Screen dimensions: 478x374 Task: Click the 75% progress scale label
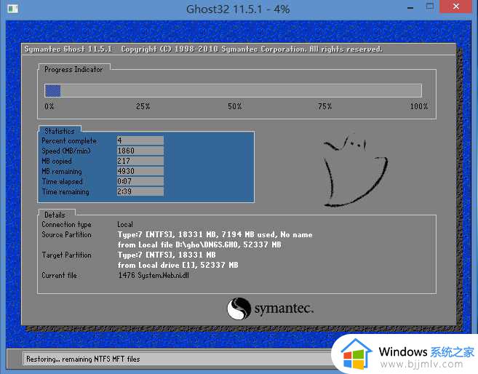325,106
